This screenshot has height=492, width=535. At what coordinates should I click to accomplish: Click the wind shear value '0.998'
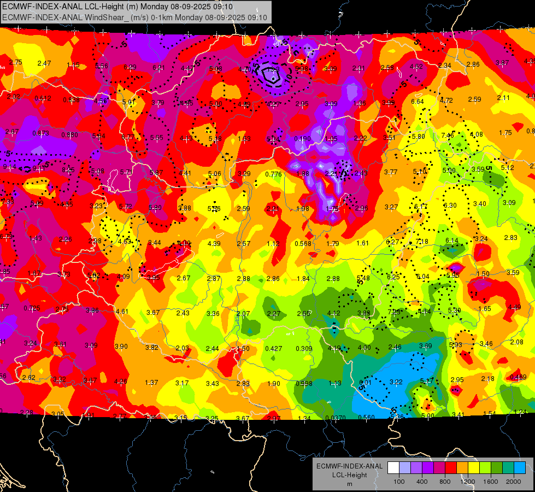point(304,383)
